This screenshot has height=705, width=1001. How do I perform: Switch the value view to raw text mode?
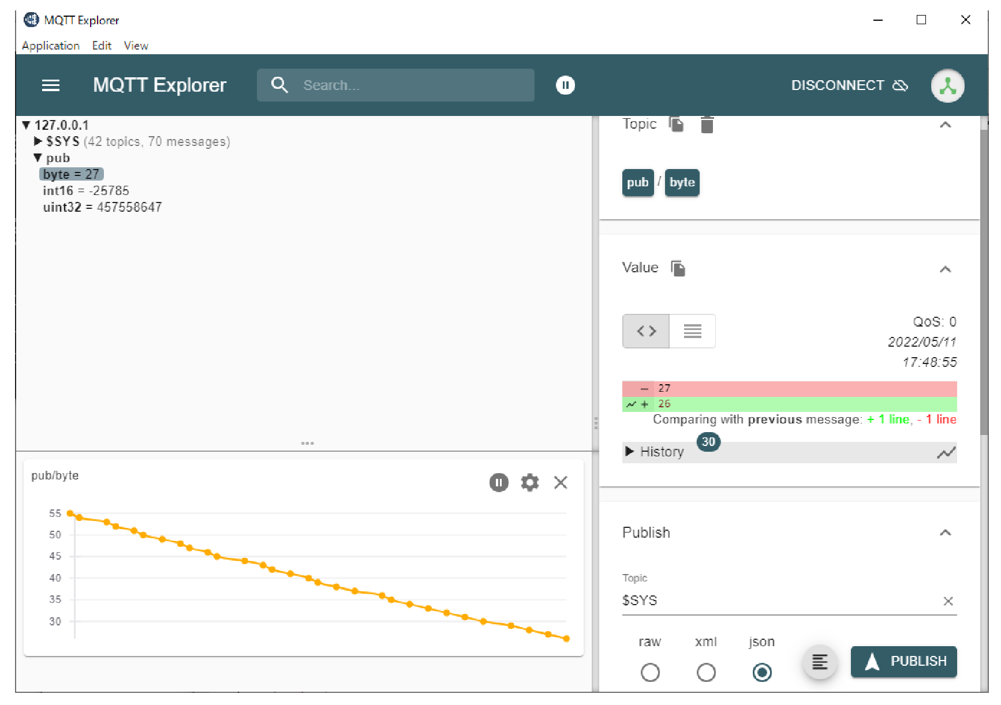coord(692,331)
